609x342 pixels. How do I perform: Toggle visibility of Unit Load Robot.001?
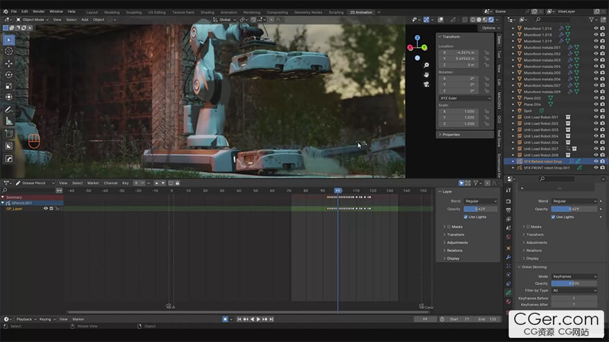[596, 117]
